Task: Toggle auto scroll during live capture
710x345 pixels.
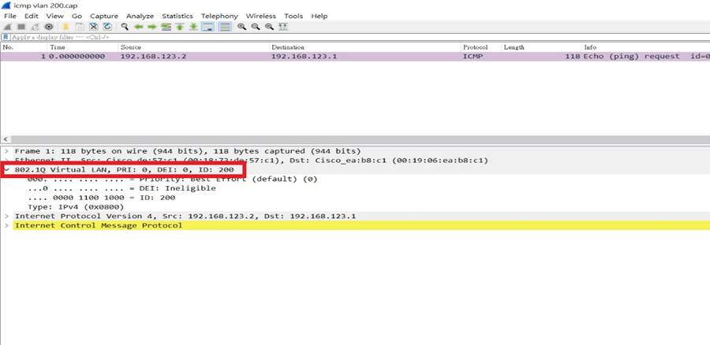Action: (x=207, y=27)
